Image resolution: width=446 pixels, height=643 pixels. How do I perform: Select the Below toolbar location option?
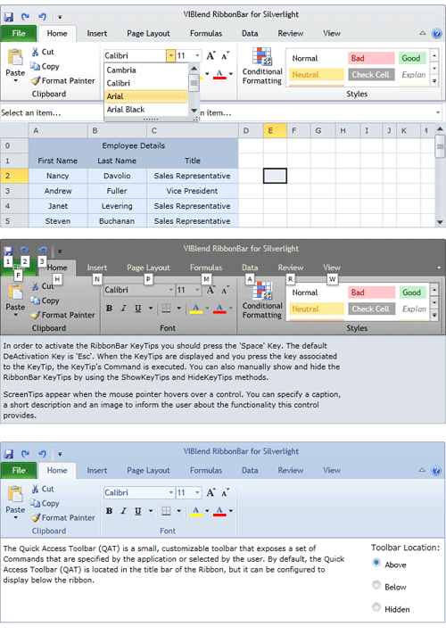pos(376,585)
